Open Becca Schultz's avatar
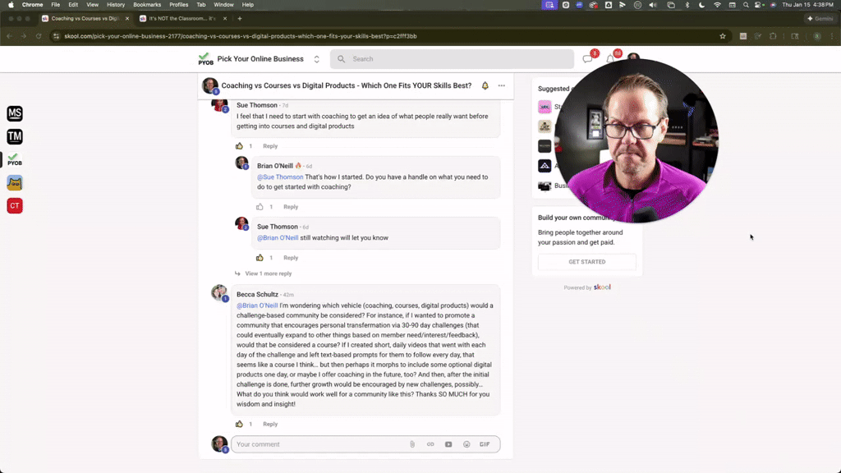The image size is (841, 473). (x=219, y=293)
